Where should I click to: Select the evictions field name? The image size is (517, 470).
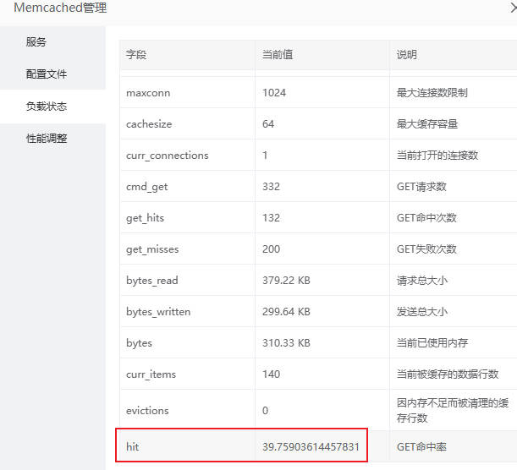[x=147, y=411]
